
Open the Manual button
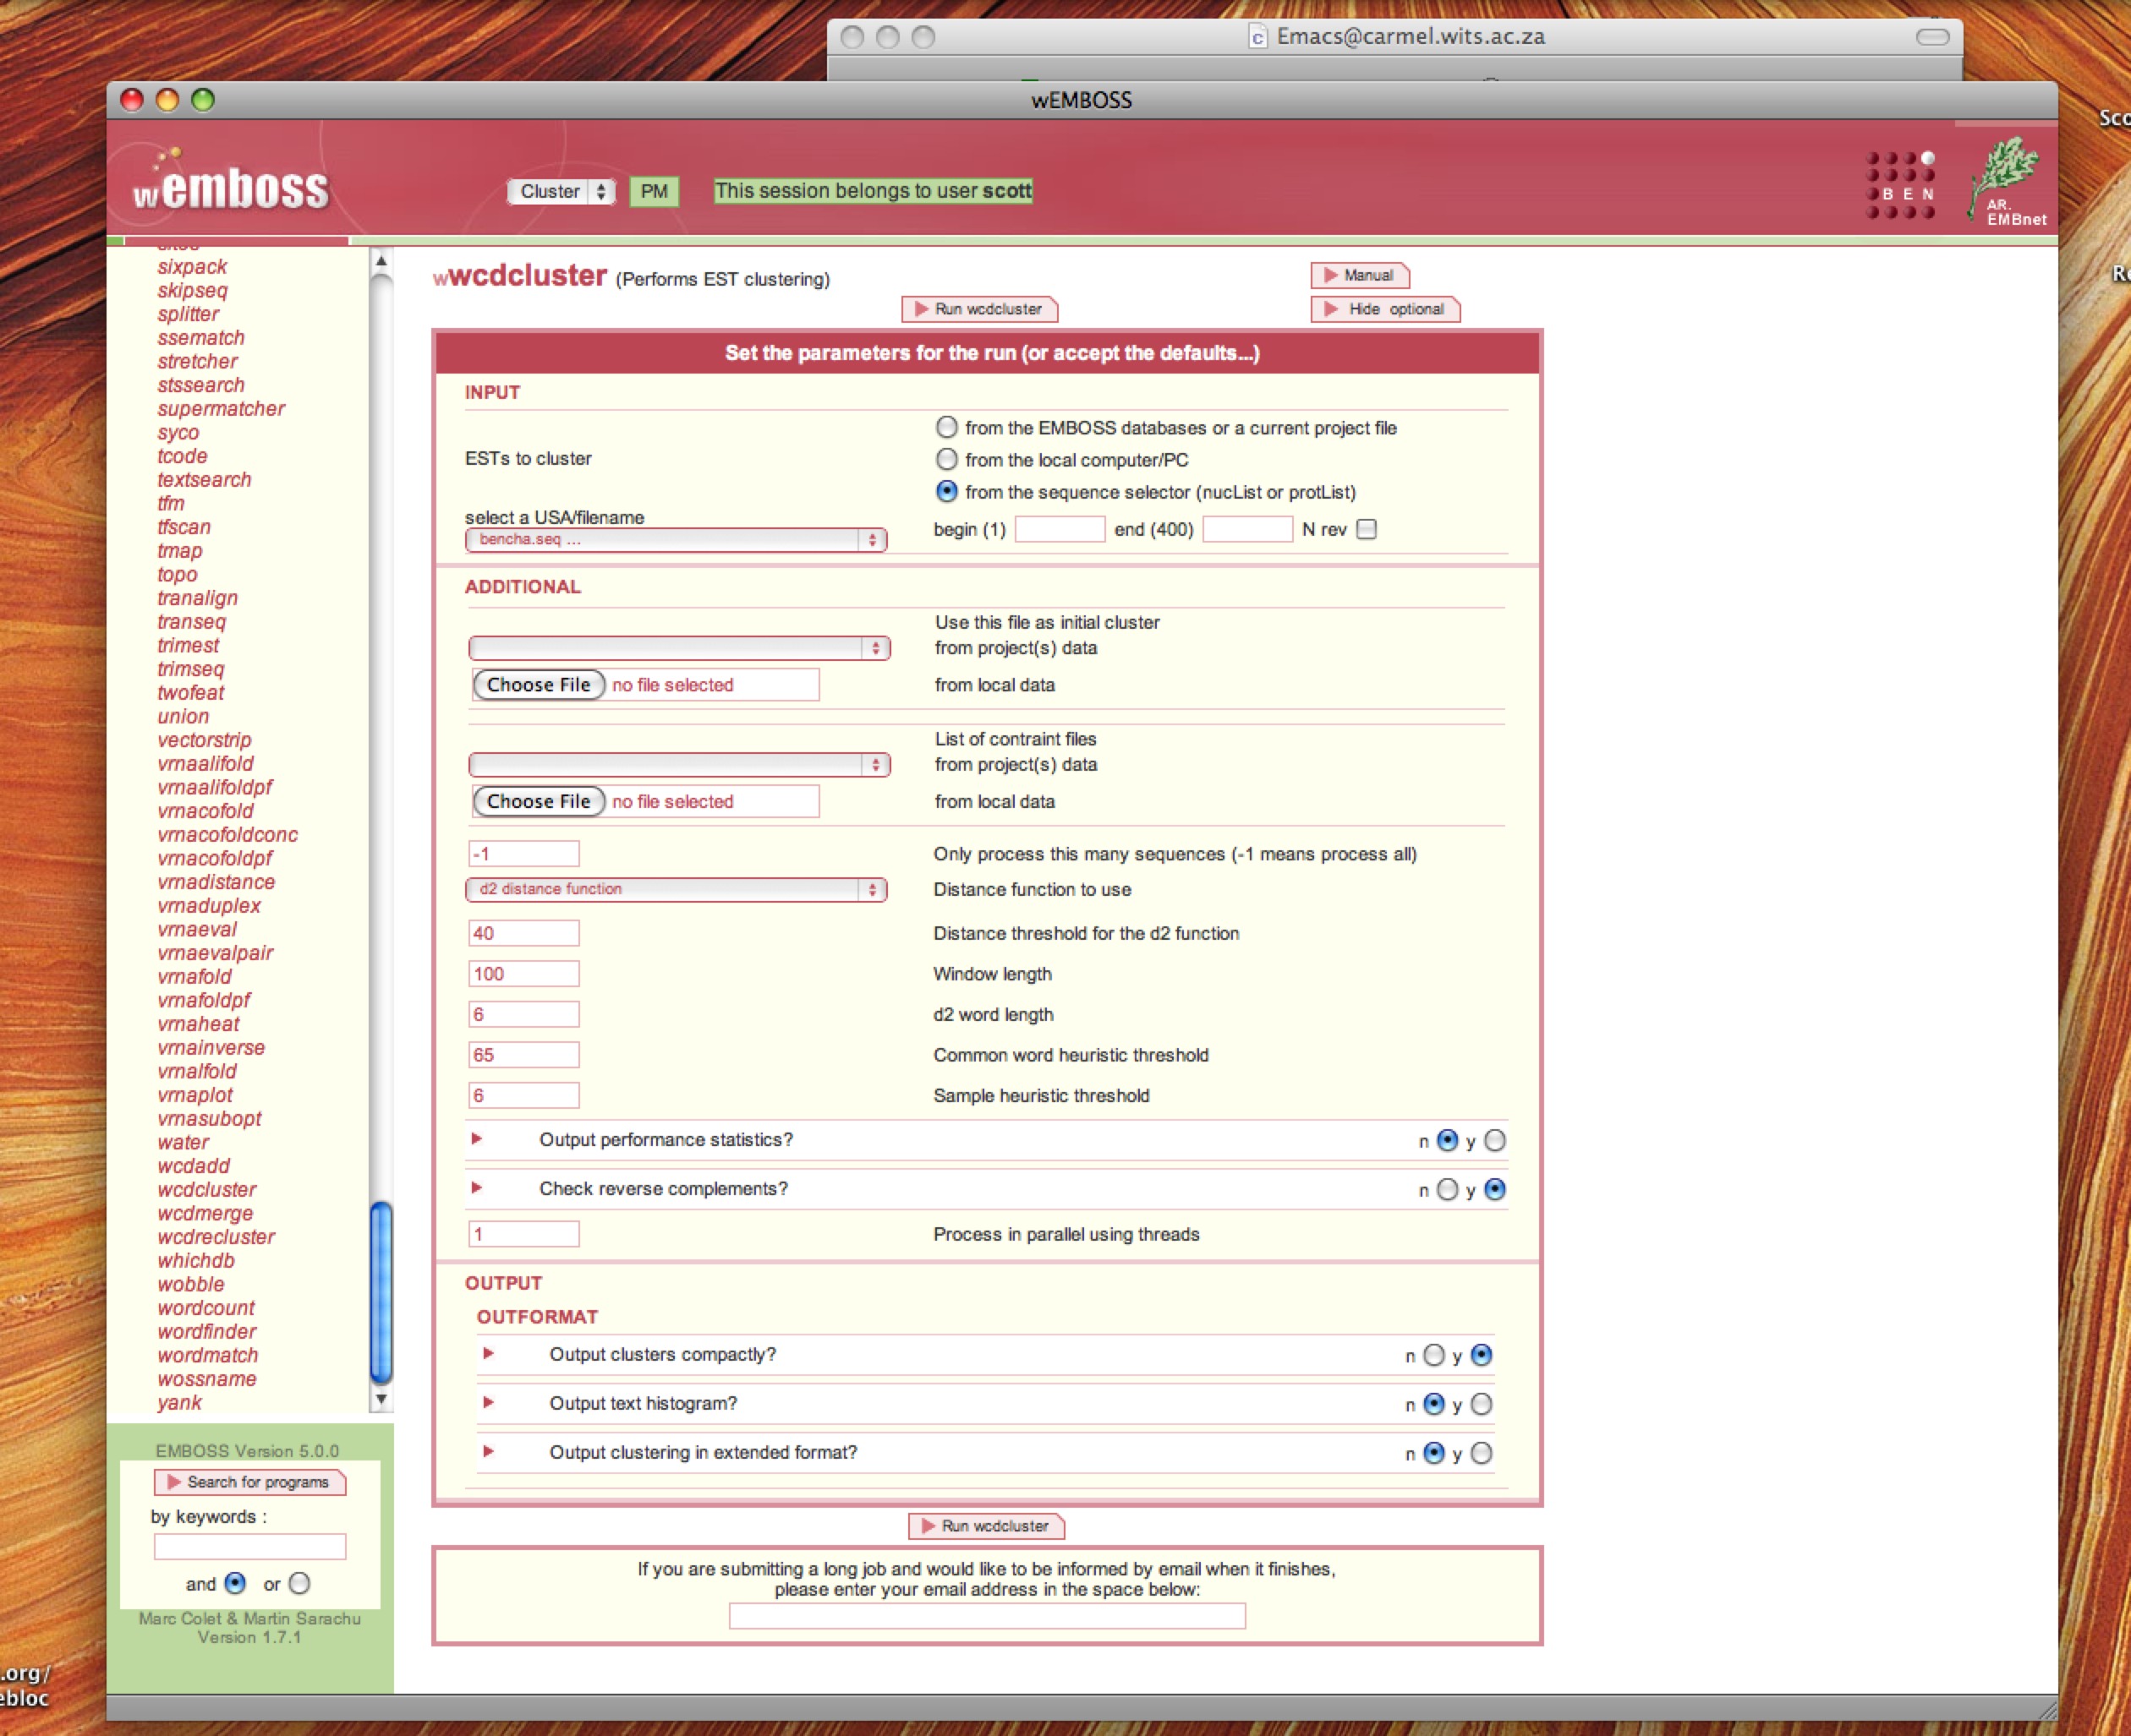click(1360, 275)
